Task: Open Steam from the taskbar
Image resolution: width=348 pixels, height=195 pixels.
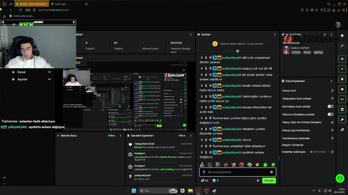Action: pyautogui.click(x=214, y=191)
